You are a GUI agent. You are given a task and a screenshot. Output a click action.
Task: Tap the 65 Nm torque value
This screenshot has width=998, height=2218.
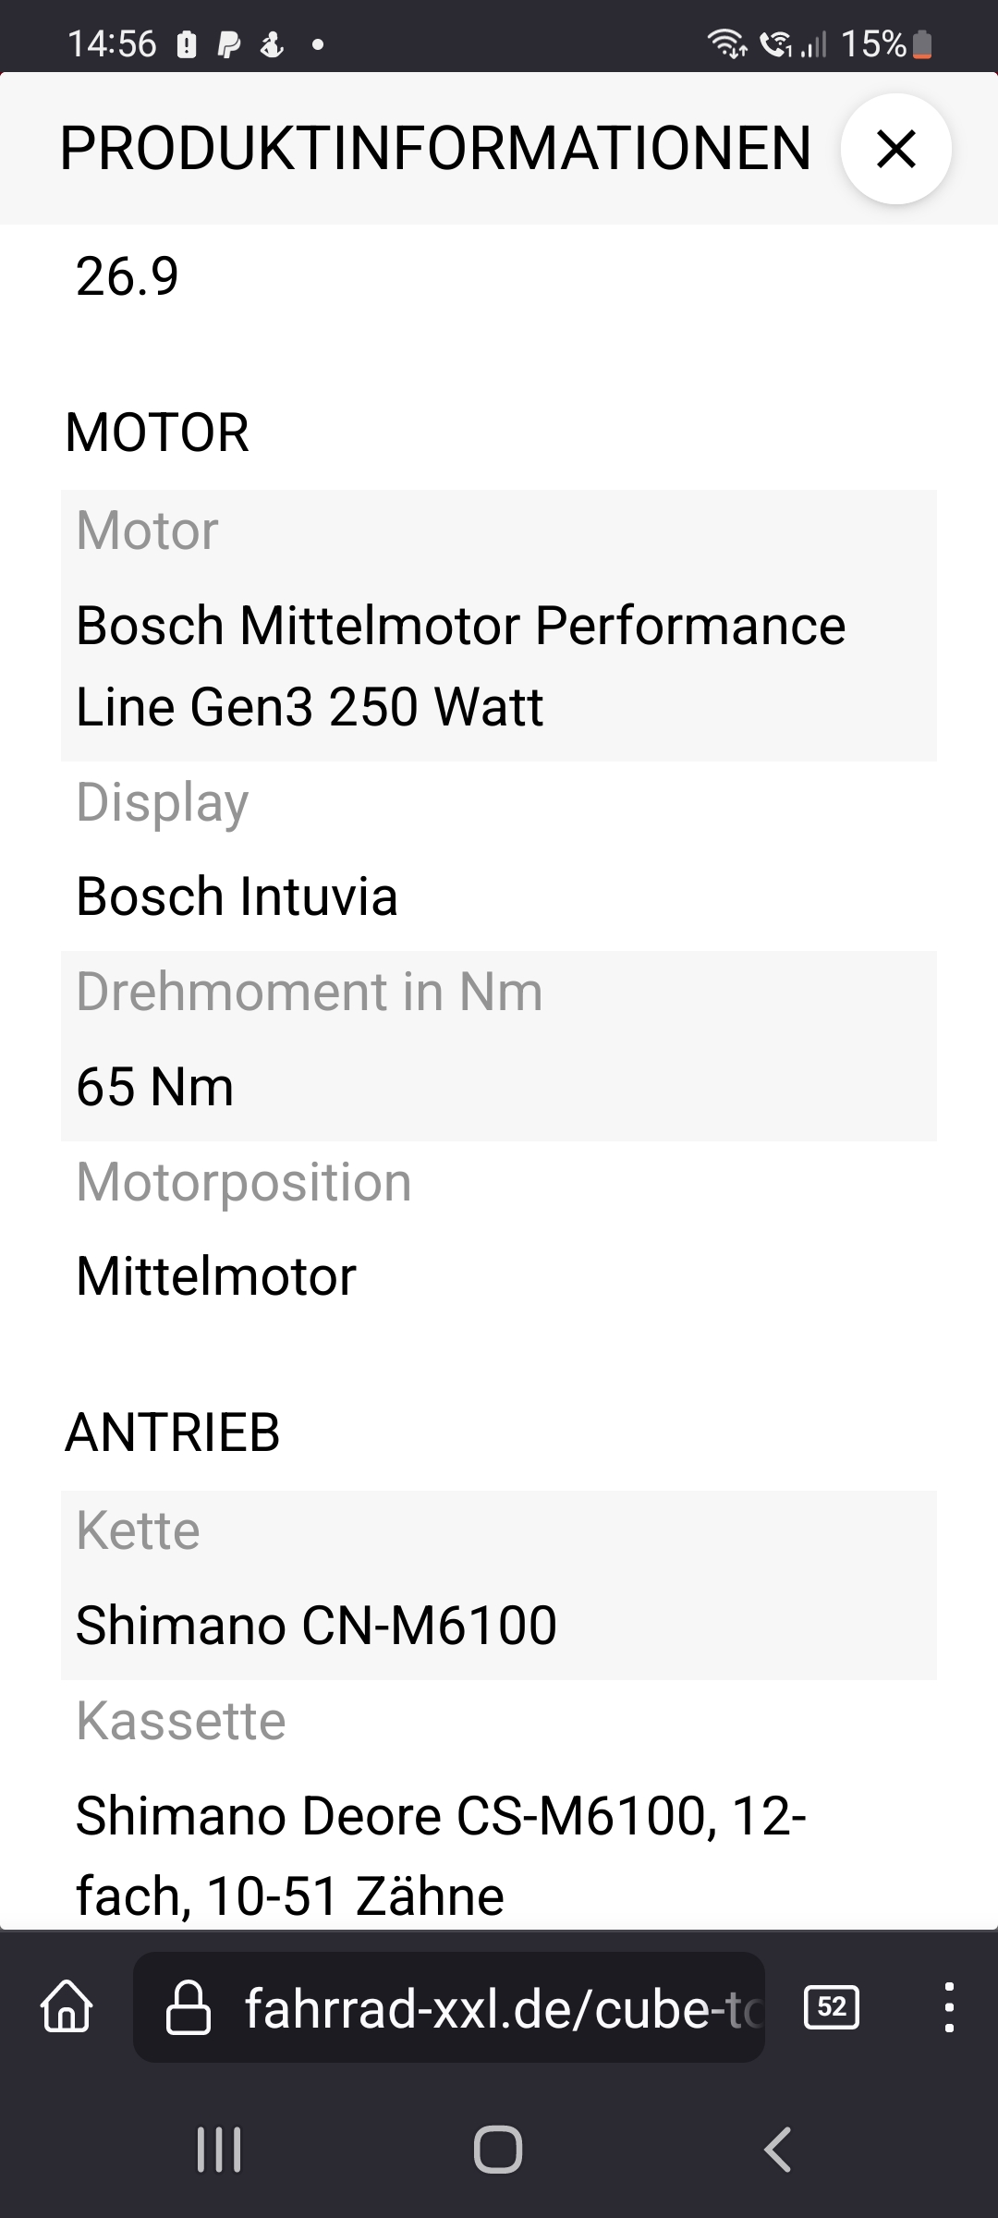point(154,1087)
